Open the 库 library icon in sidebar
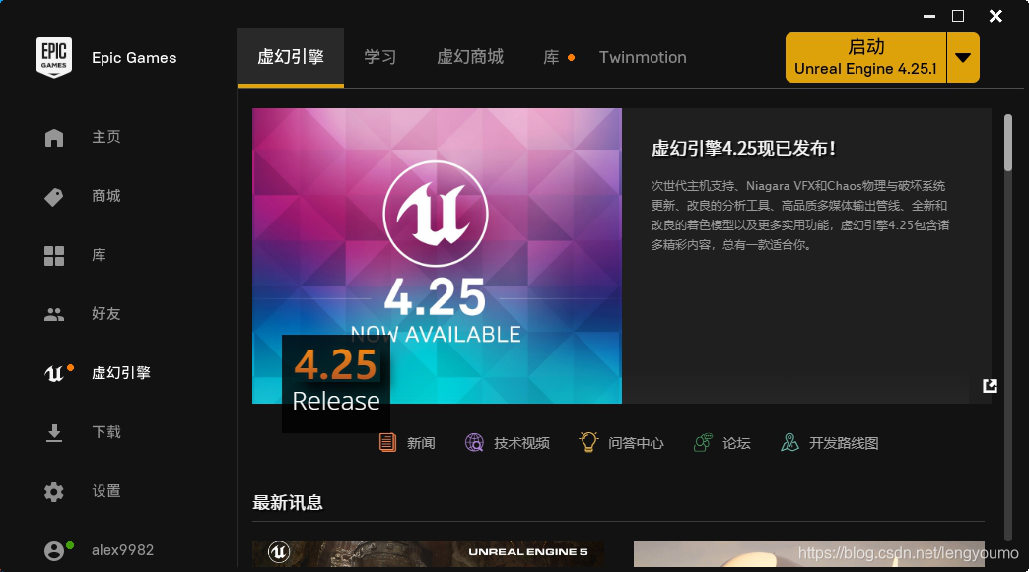The image size is (1029, 572). pyautogui.click(x=54, y=255)
